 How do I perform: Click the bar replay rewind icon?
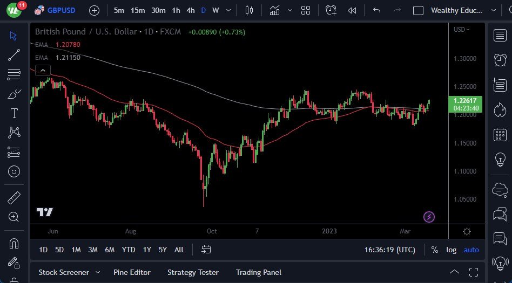click(352, 10)
